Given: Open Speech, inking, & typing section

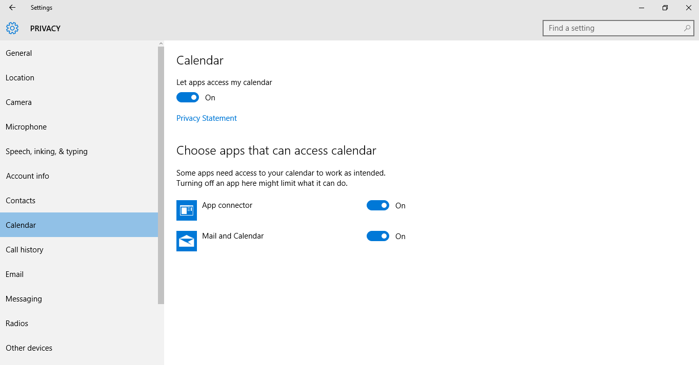Looking at the screenshot, I should pos(79,152).
